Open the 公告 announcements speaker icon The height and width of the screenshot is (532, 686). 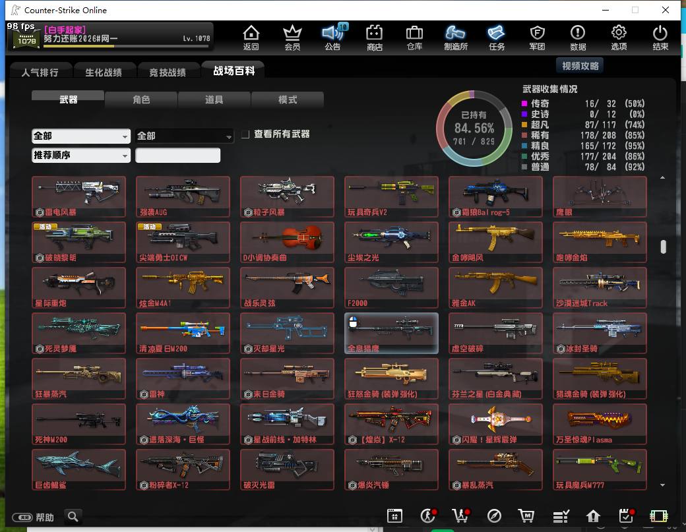pyautogui.click(x=333, y=37)
